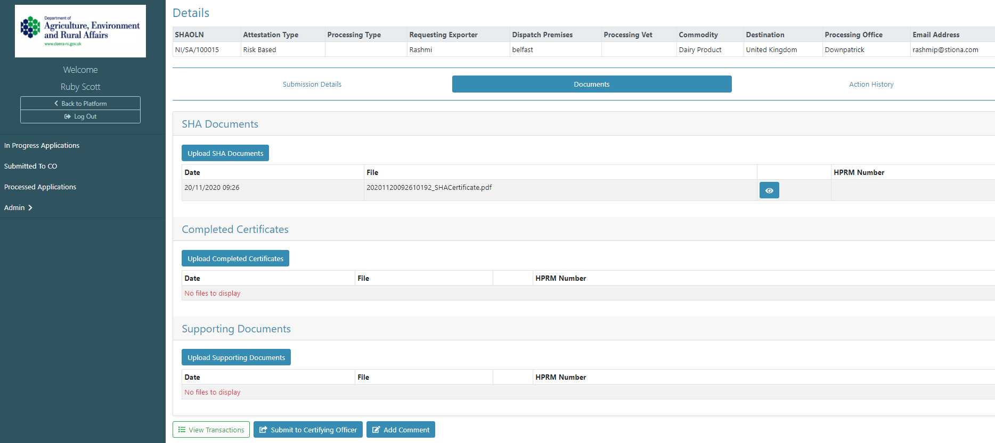This screenshot has width=995, height=443.
Task: Submit to Certifying Officer
Action: tap(308, 430)
